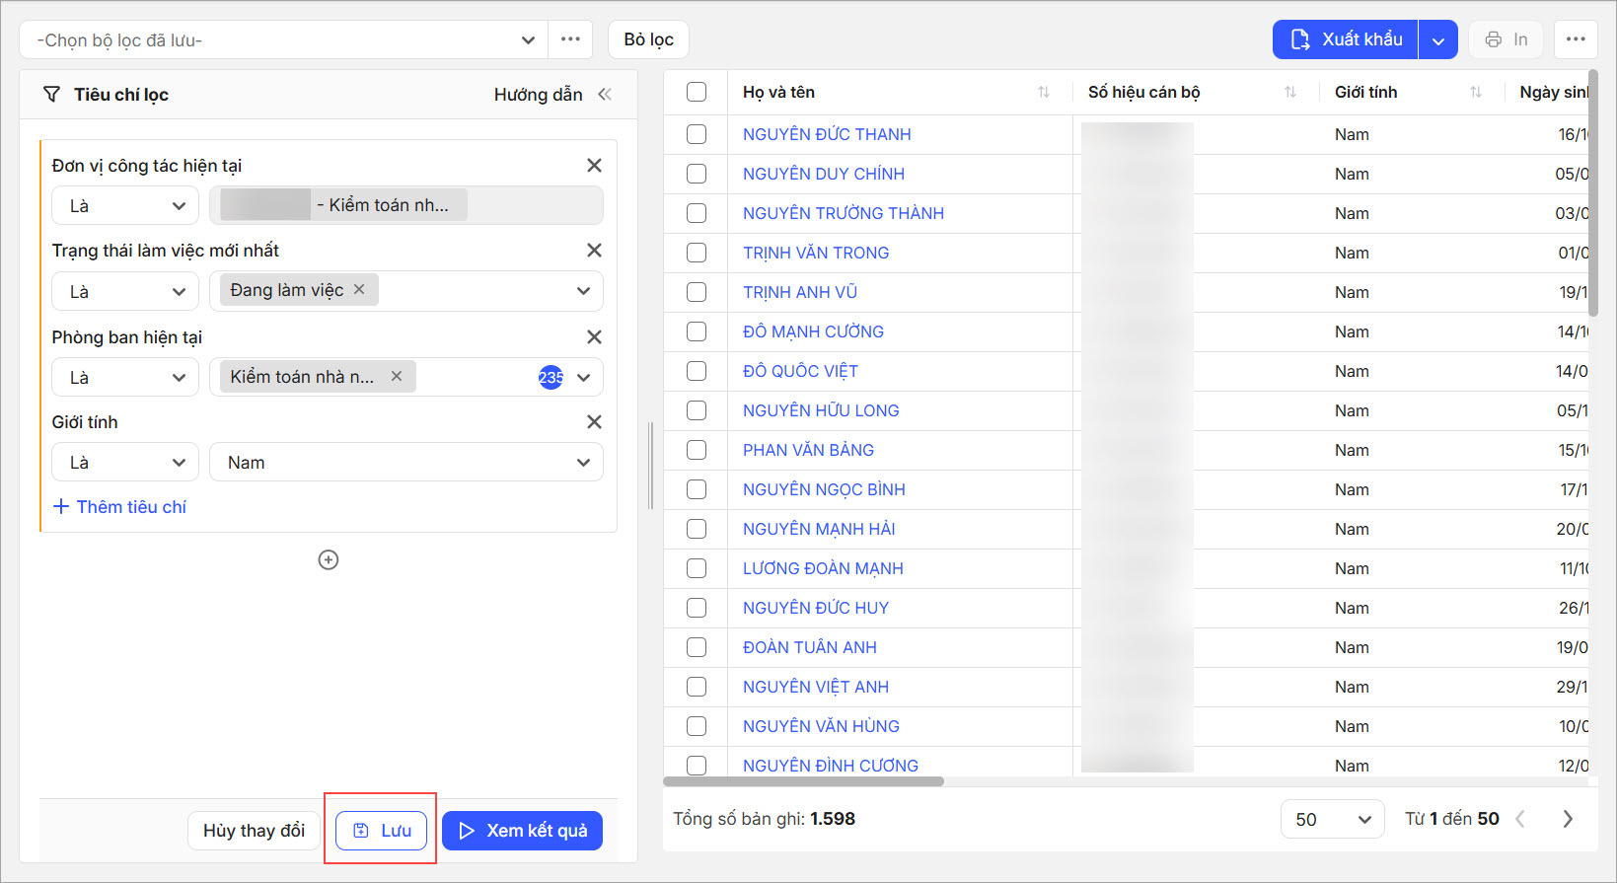Remove the 'Đang làm việc' tag
The image size is (1617, 883).
click(x=359, y=290)
